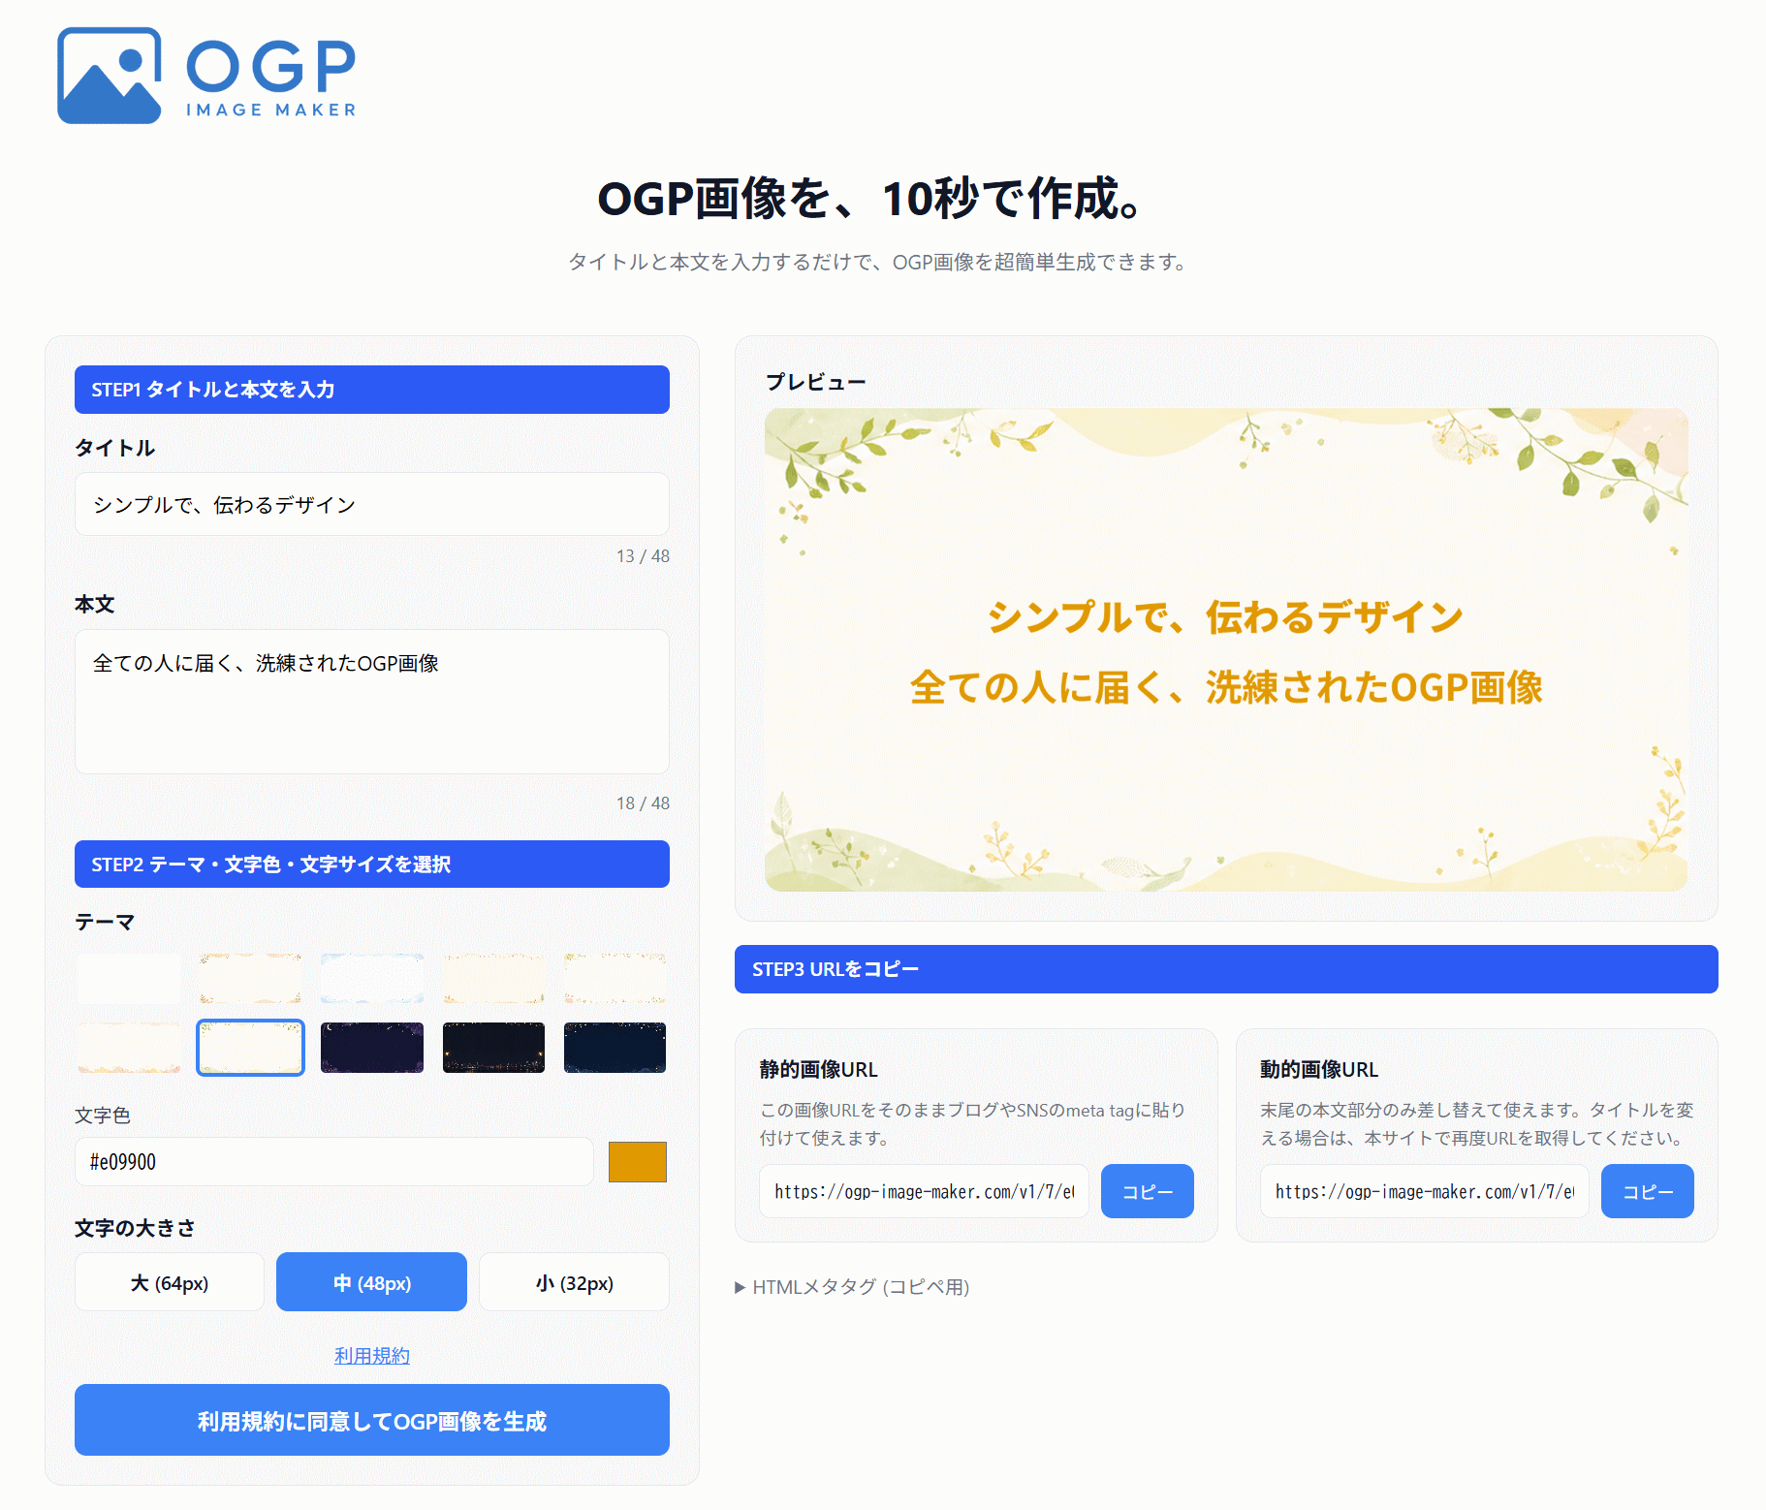1766x1510 pixels.
Task: Click the プレビュー label
Action: (x=816, y=382)
